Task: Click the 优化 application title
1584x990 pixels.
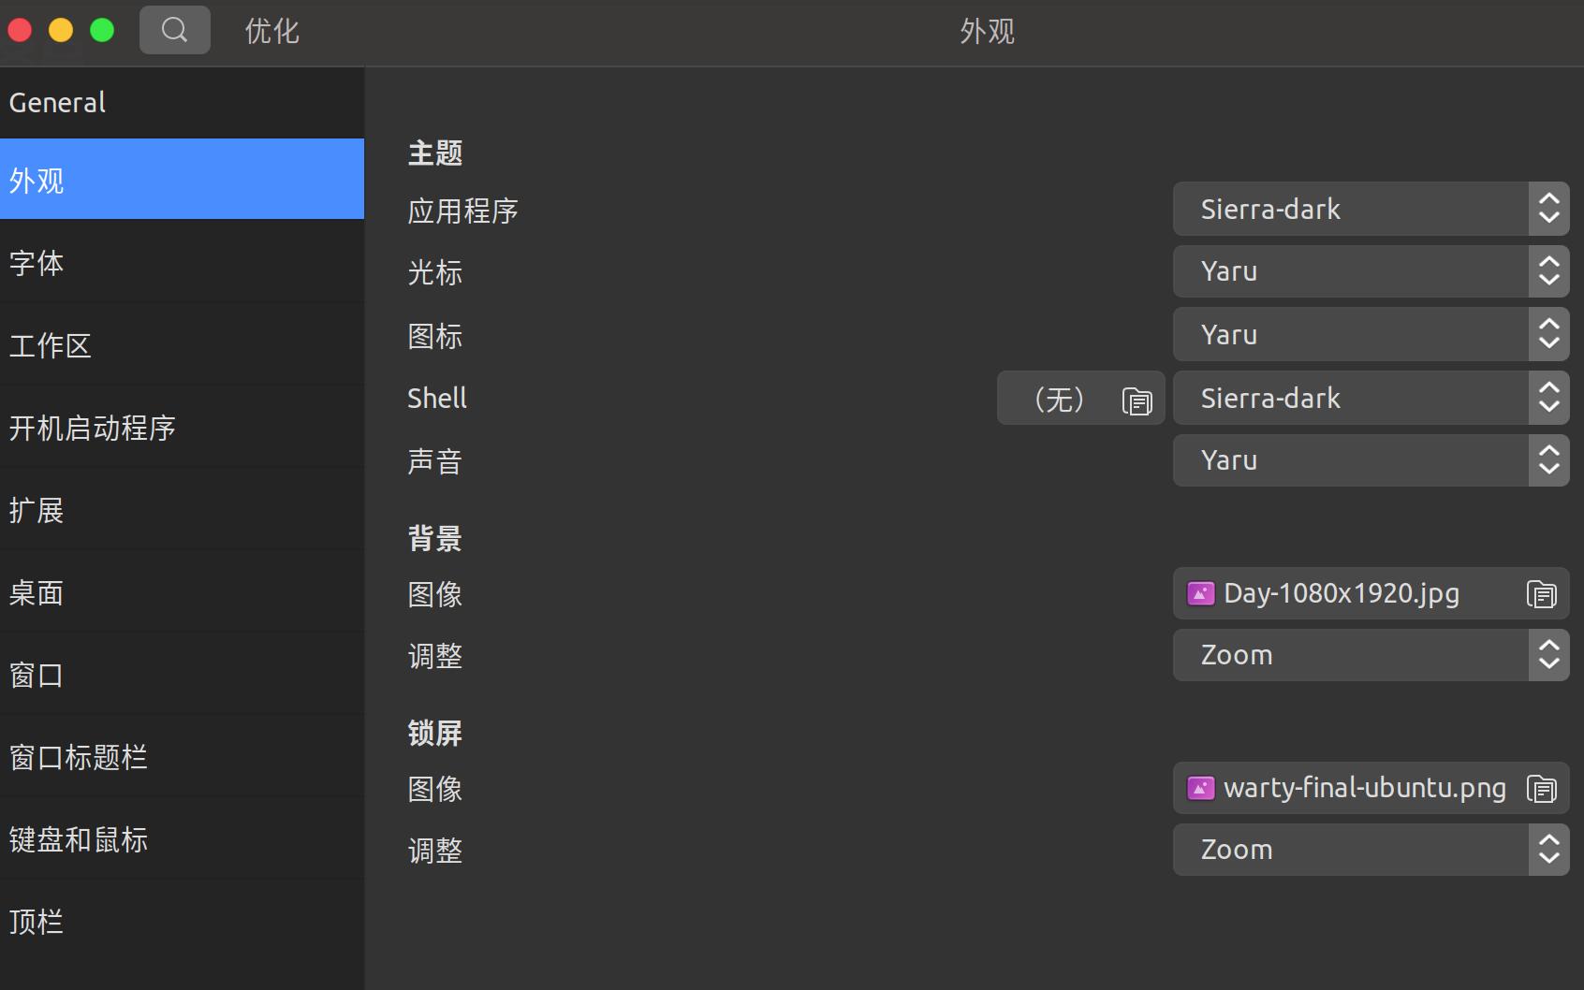Action: pos(272,31)
